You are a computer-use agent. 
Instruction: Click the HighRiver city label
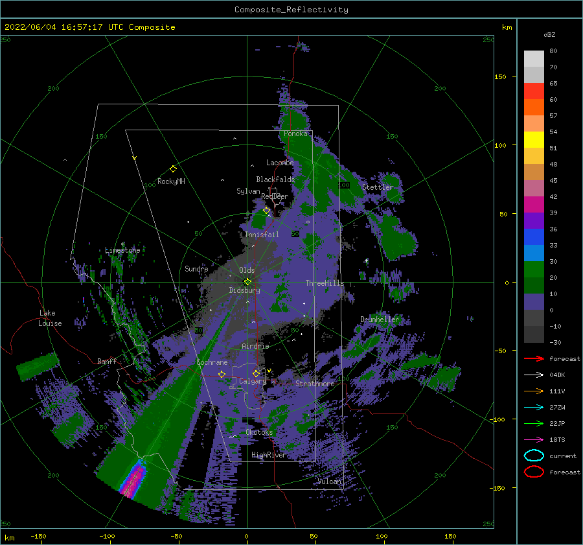tap(268, 455)
